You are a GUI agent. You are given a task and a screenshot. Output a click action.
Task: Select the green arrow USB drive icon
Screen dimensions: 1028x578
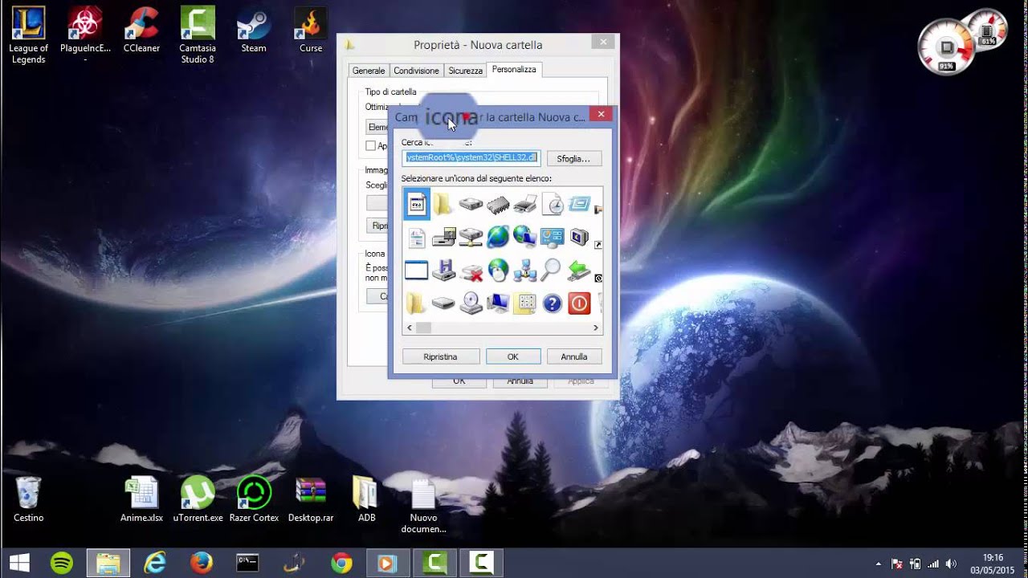click(x=579, y=270)
